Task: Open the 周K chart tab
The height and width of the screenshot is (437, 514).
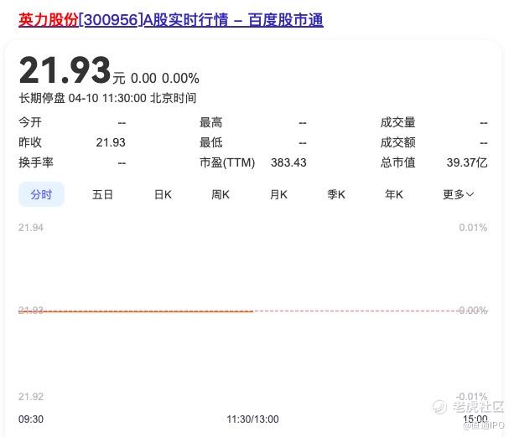Action: (221, 195)
